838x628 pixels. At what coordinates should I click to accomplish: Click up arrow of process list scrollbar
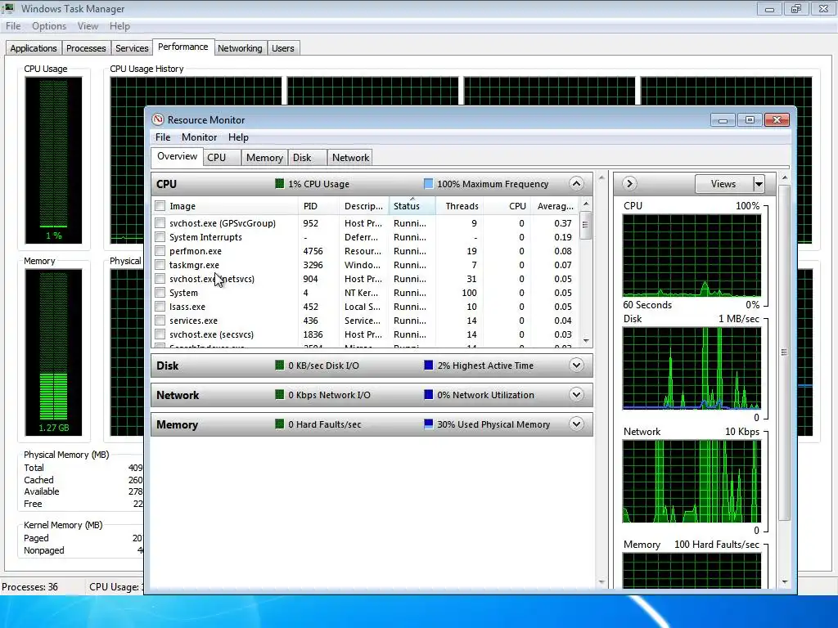[x=586, y=204]
